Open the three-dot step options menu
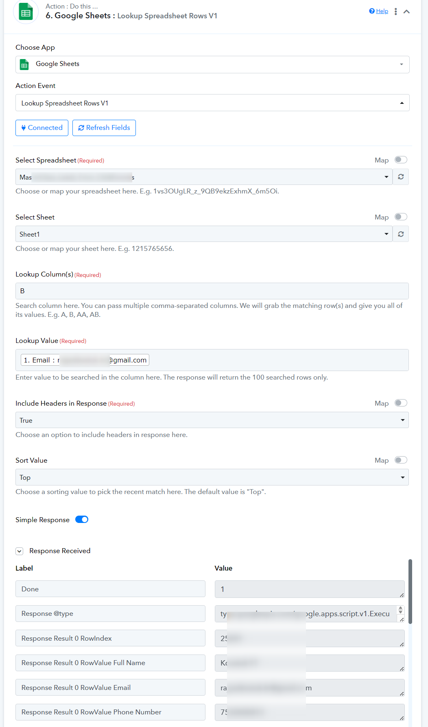Screen dimensions: 428x727 pyautogui.click(x=395, y=11)
